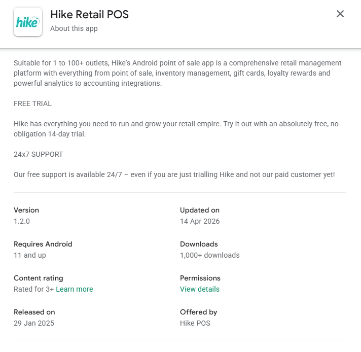Click the 11 and up text
This screenshot has height=352, width=361.
[x=30, y=255]
